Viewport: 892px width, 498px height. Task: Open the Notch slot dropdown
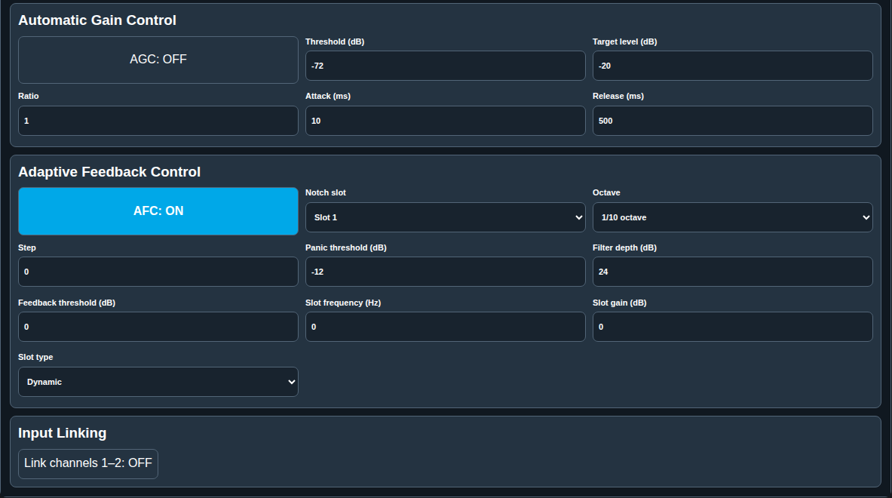click(446, 217)
